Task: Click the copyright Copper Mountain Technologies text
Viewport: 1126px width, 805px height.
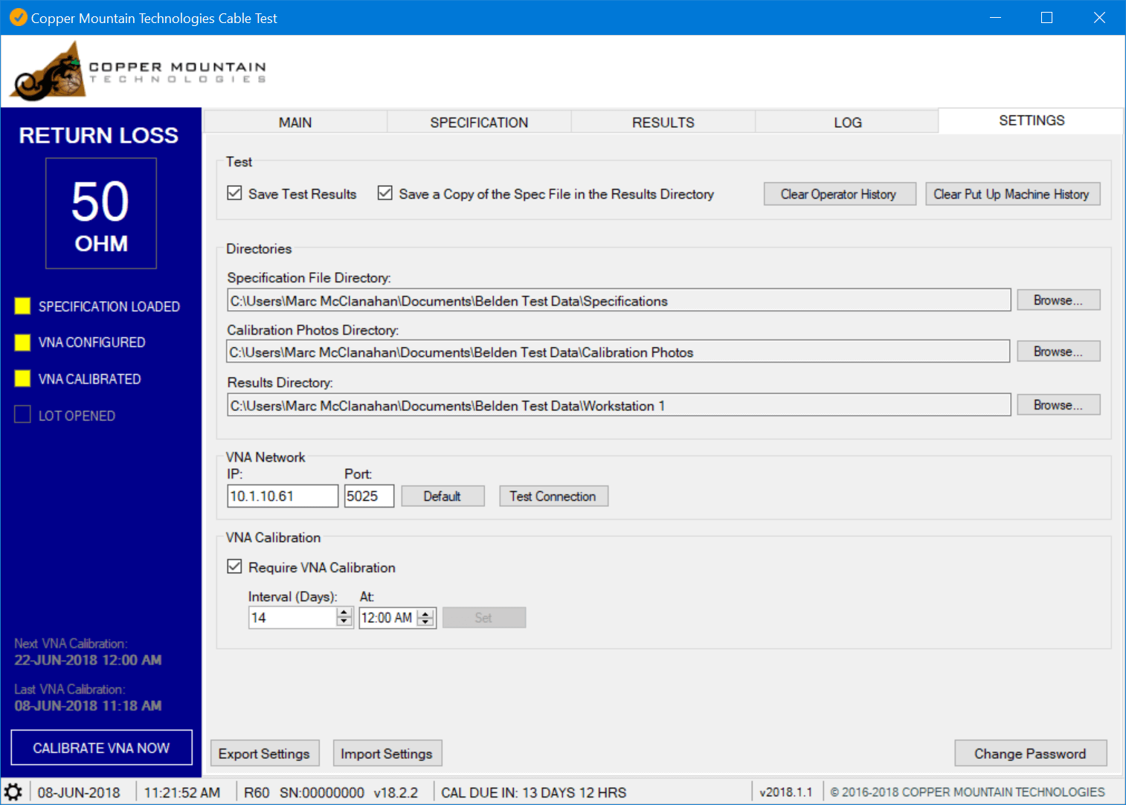Action: (968, 792)
